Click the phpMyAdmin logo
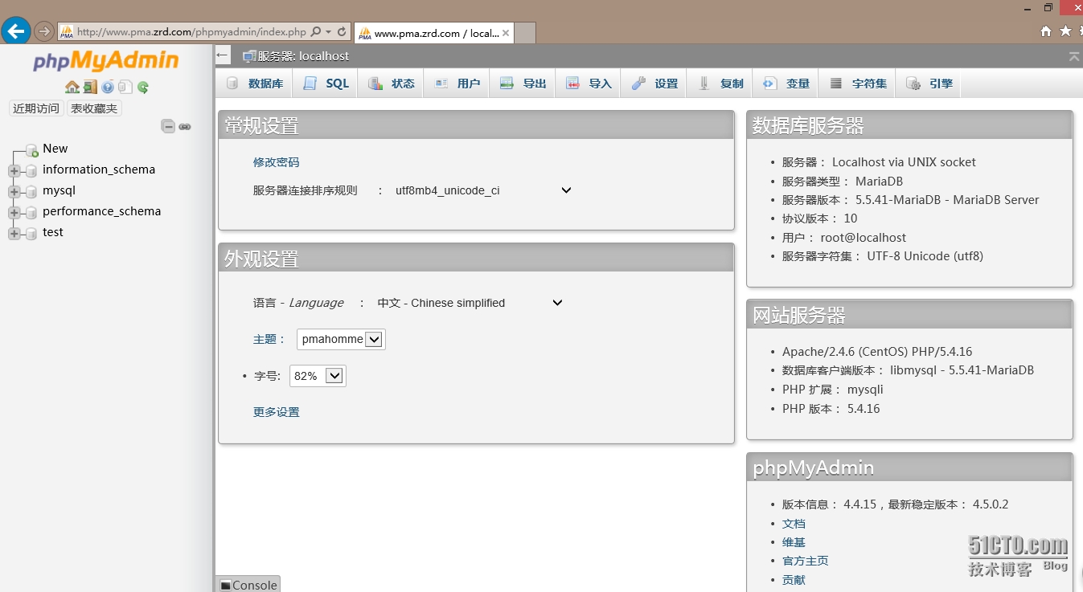Screen dimensions: 1083x592 (x=106, y=61)
